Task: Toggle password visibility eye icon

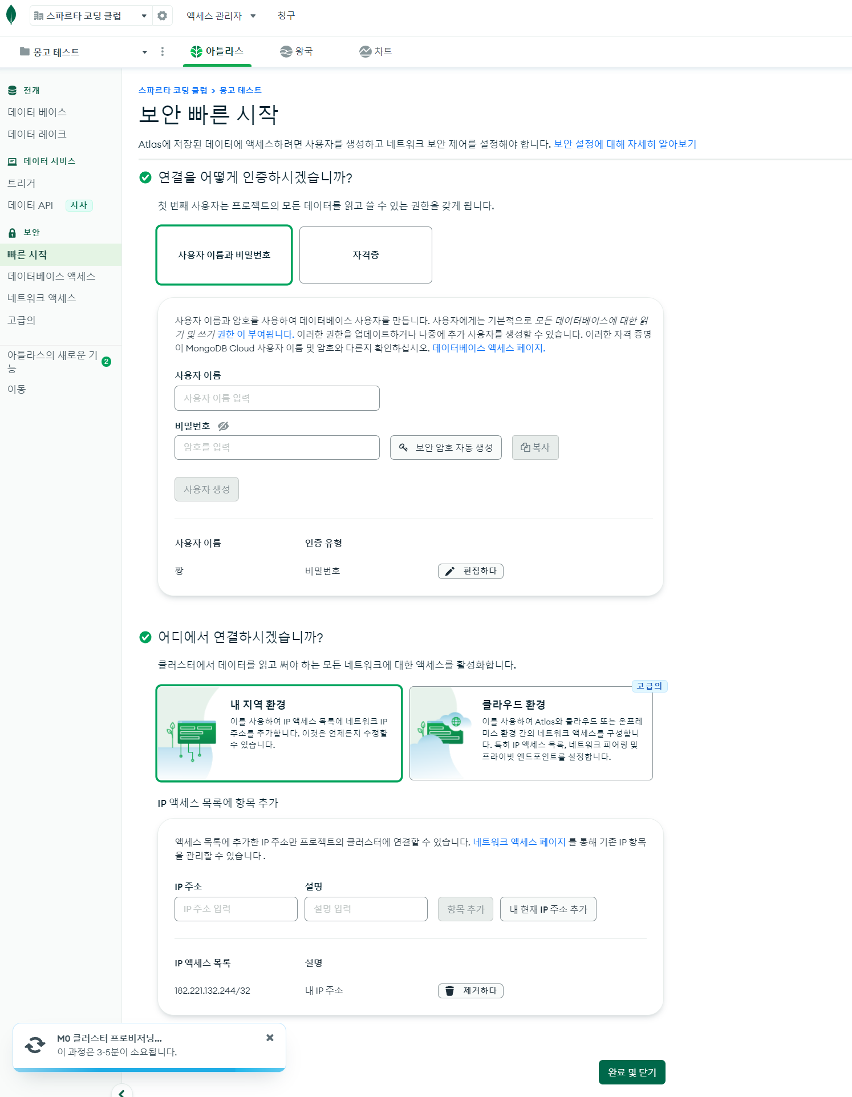Action: [x=223, y=426]
